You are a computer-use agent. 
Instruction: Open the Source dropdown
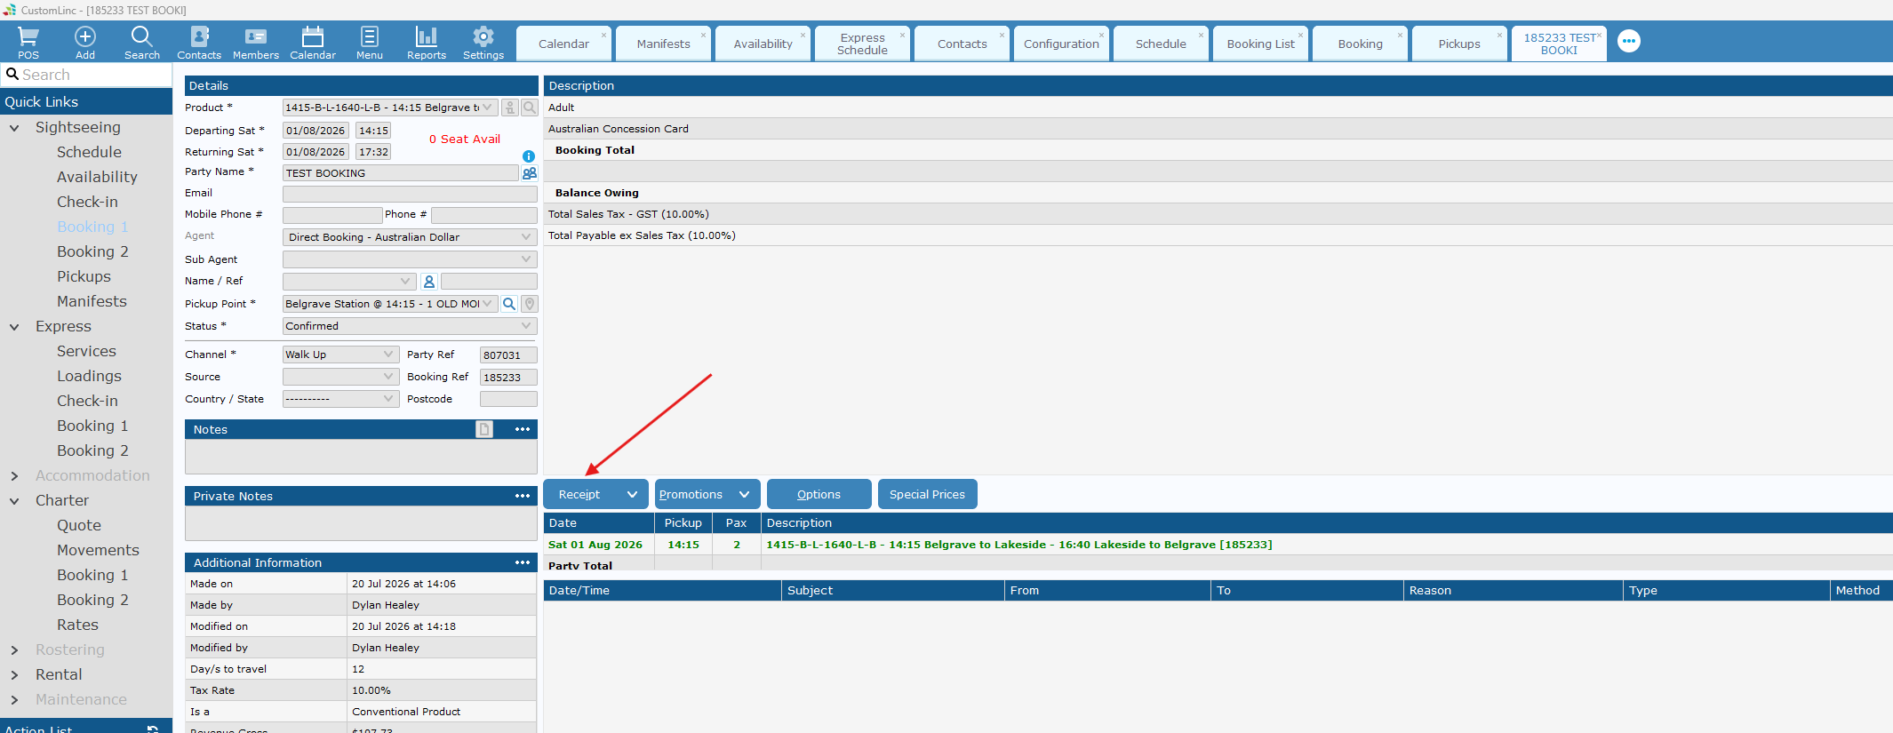388,377
